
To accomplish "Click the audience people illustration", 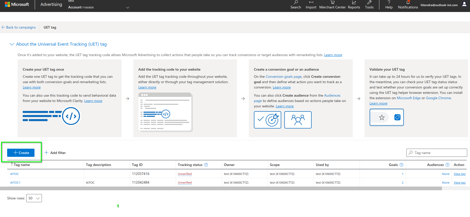I will click(298, 120).
